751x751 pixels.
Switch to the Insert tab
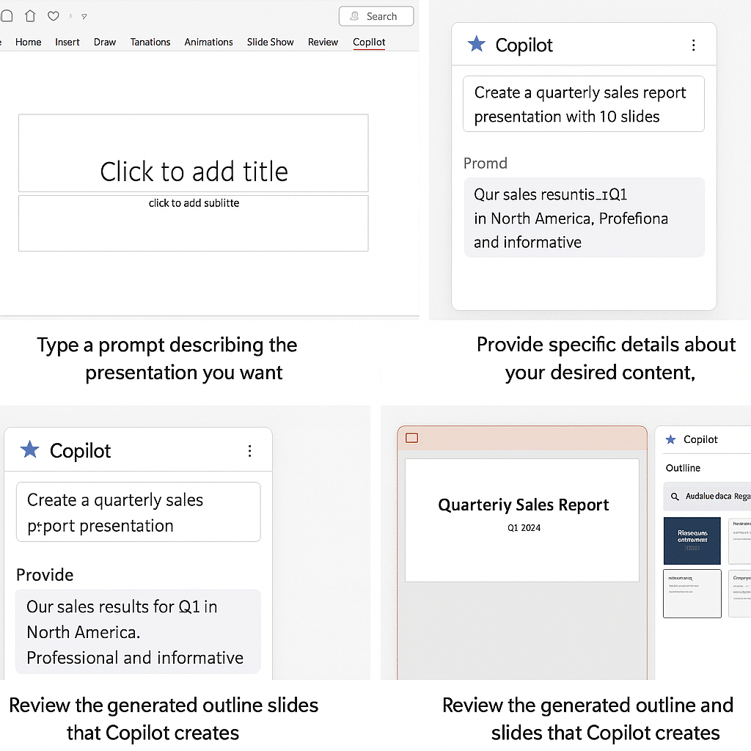pos(67,42)
